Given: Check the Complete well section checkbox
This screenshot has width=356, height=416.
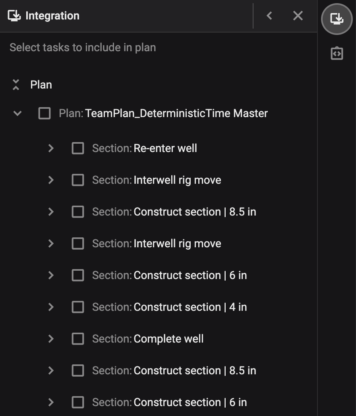Looking at the screenshot, I should [x=78, y=339].
